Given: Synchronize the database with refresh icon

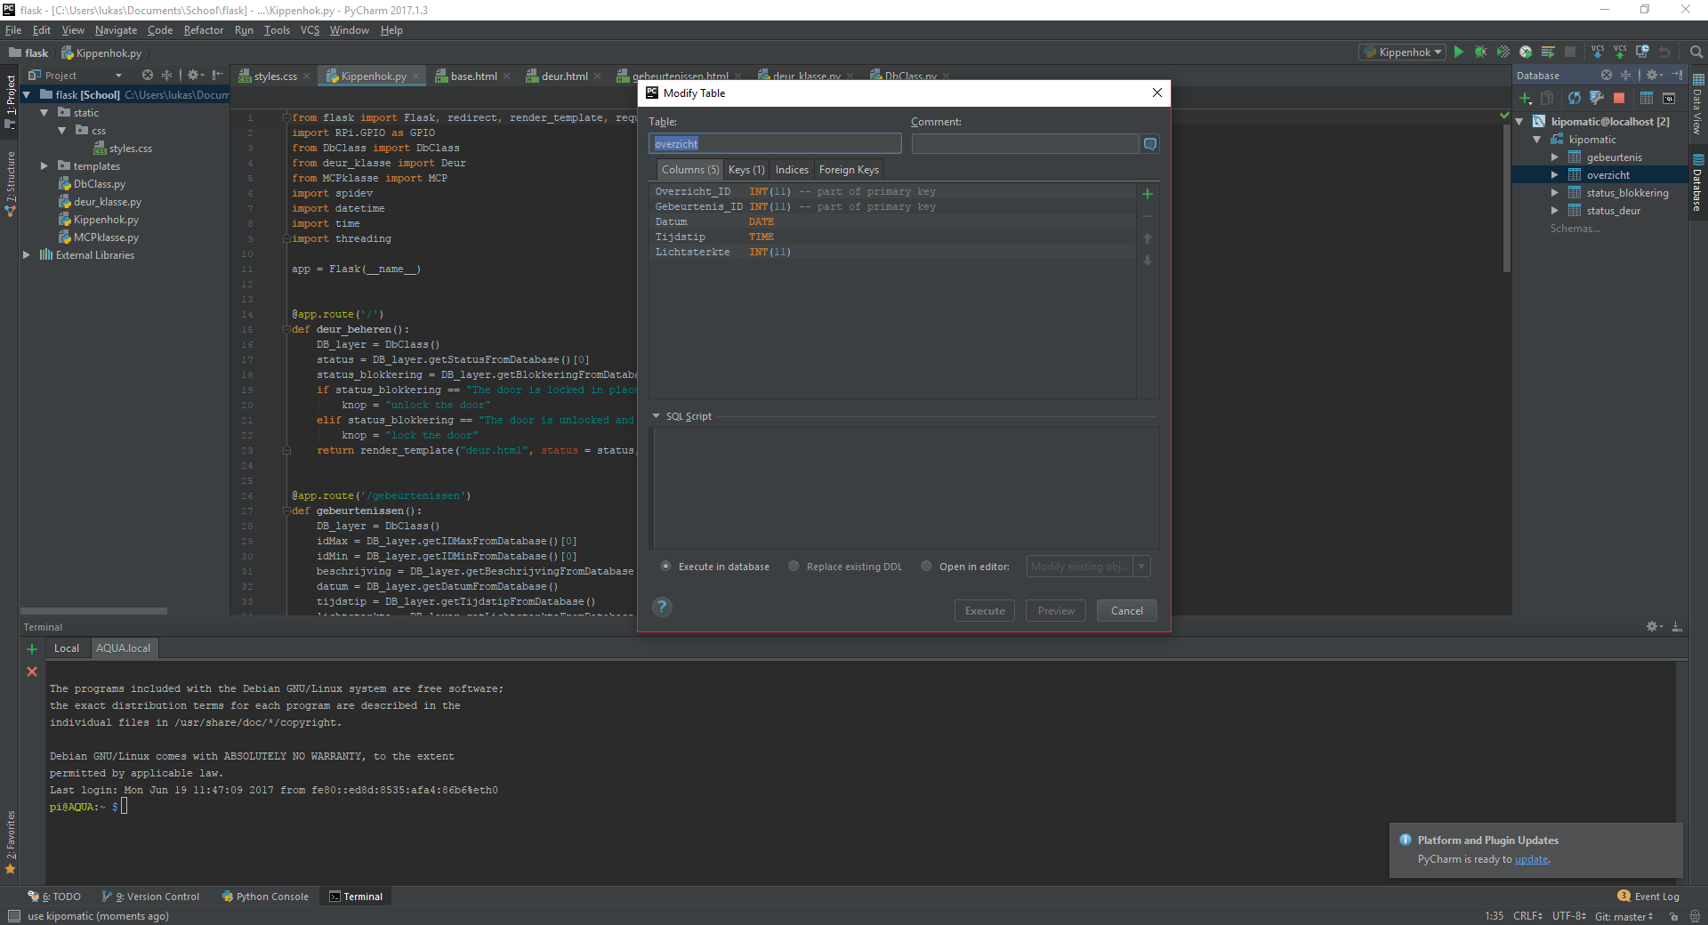Looking at the screenshot, I should coord(1575,98).
